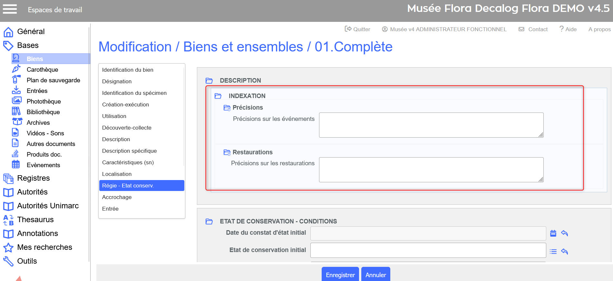The height and width of the screenshot is (281, 613).
Task: Click the Carothèque sidebar icon
Action: [16, 69]
